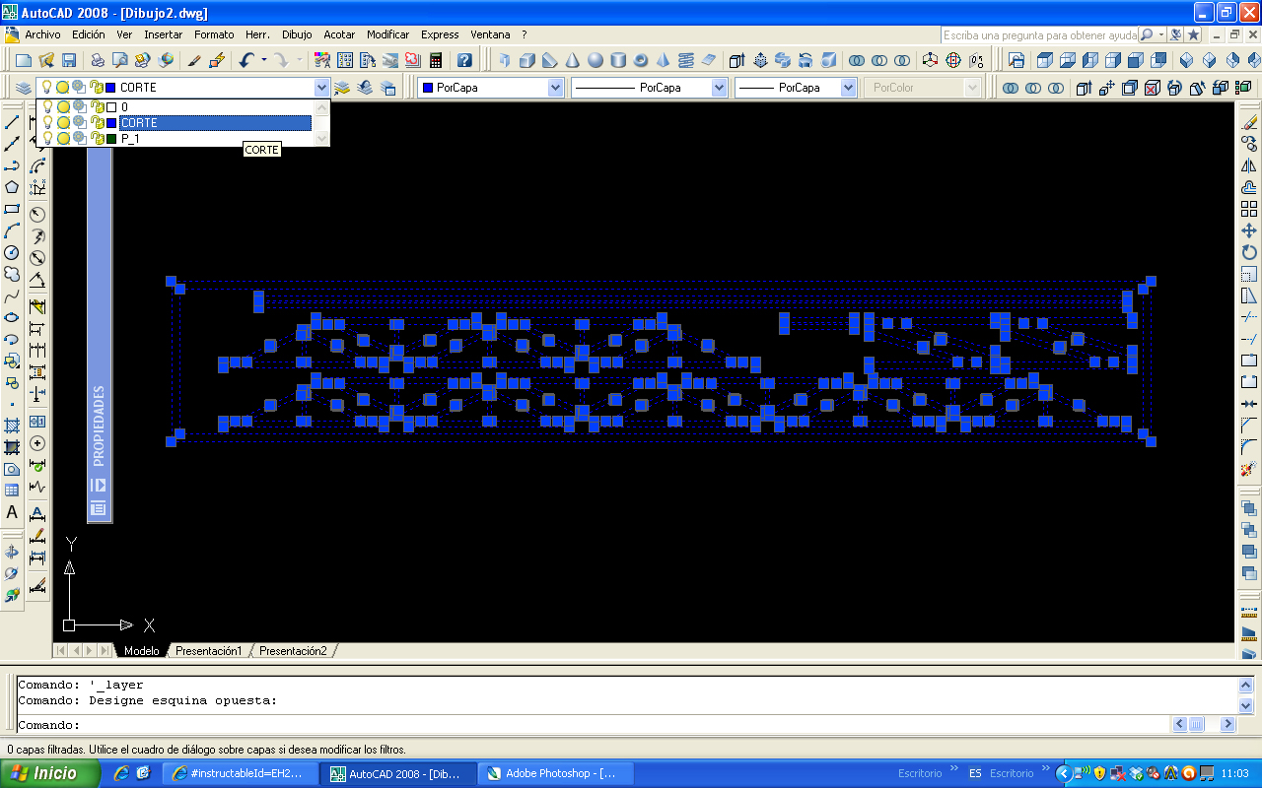Toggle lock icon on CORTE list row
The image size is (1262, 788).
[97, 122]
